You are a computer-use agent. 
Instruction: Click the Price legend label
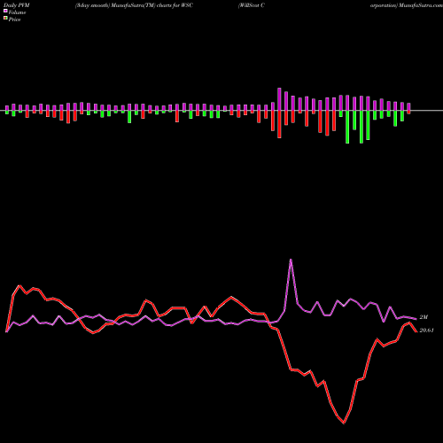(14, 19)
